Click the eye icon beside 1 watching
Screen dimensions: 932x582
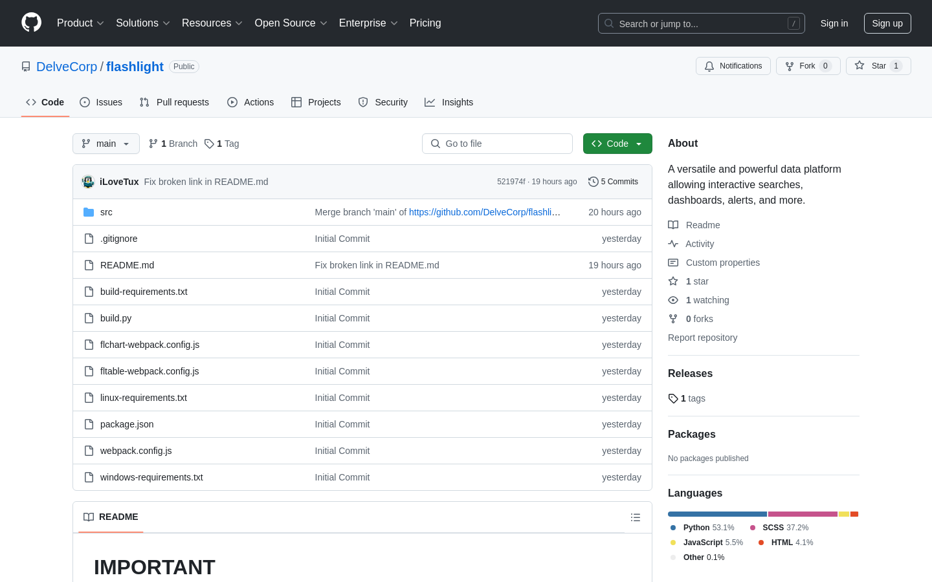[x=673, y=300]
